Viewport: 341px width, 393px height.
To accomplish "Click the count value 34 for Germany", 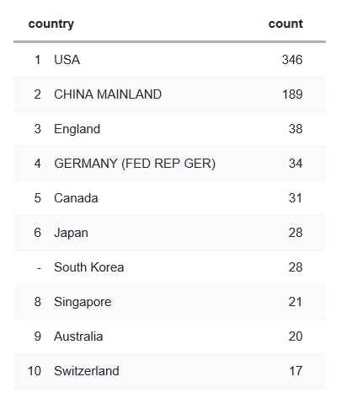I will pyautogui.click(x=296, y=164).
